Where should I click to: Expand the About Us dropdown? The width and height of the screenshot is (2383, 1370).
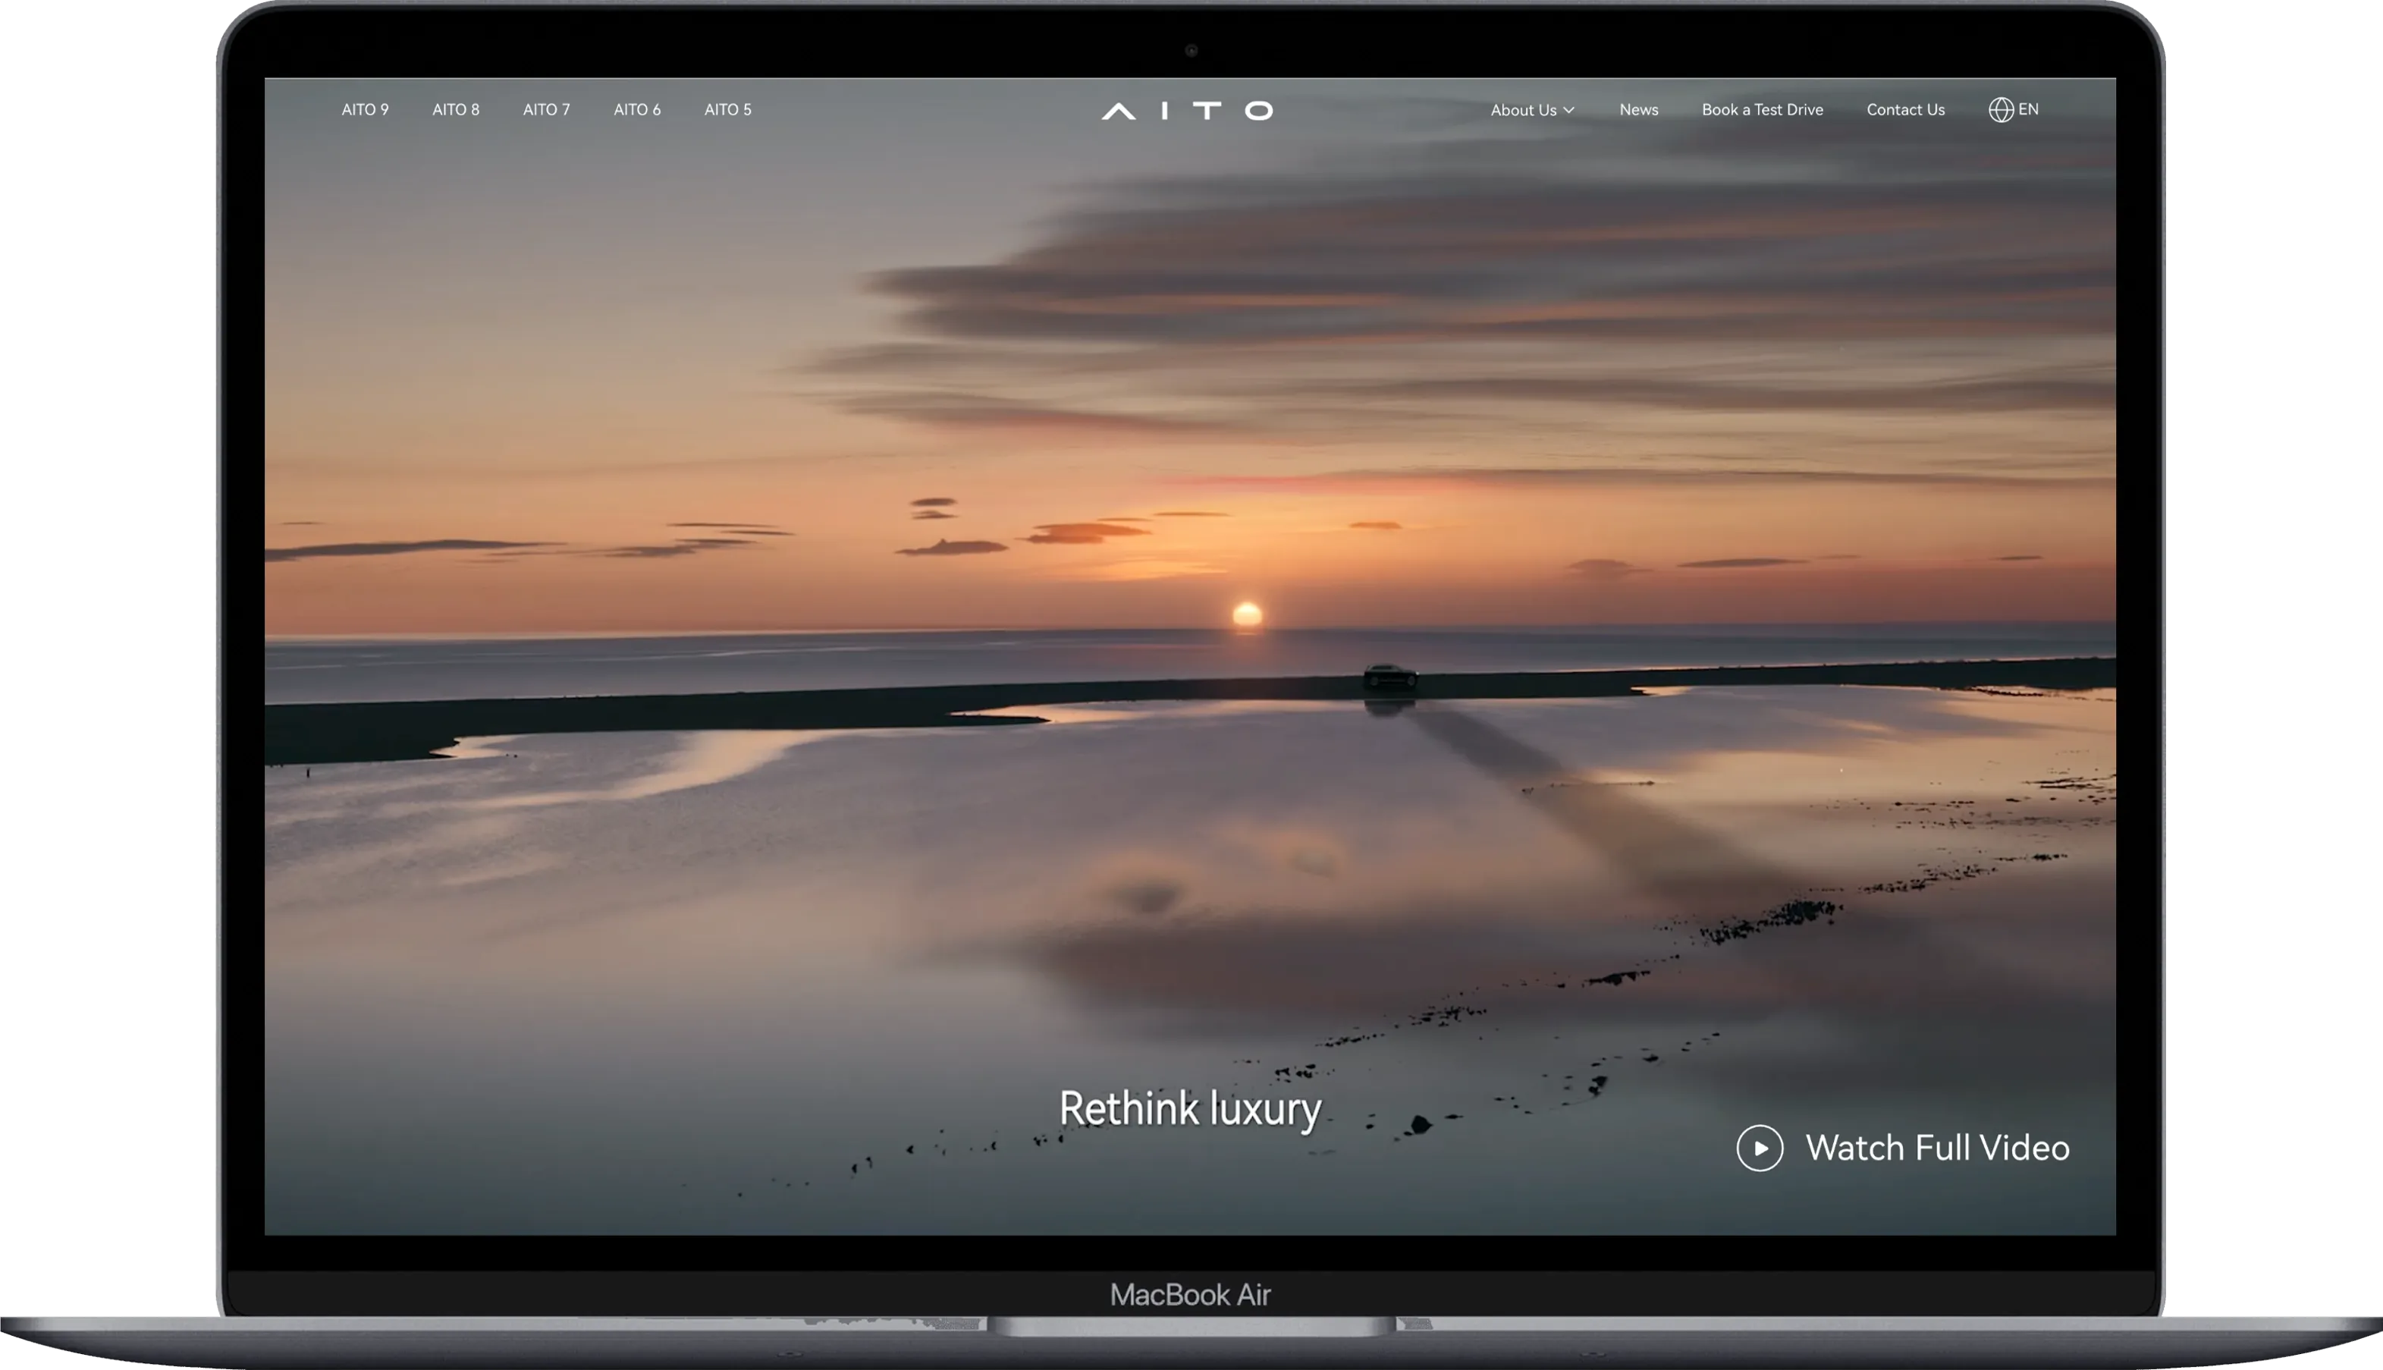[1531, 110]
